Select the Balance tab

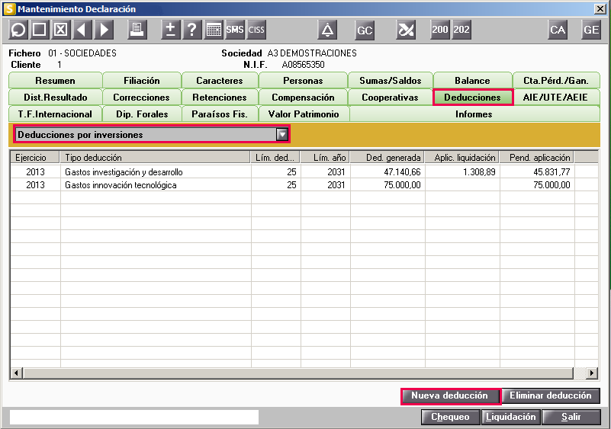472,81
